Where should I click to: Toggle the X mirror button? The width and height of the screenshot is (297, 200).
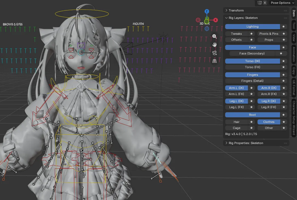pos(265,3)
